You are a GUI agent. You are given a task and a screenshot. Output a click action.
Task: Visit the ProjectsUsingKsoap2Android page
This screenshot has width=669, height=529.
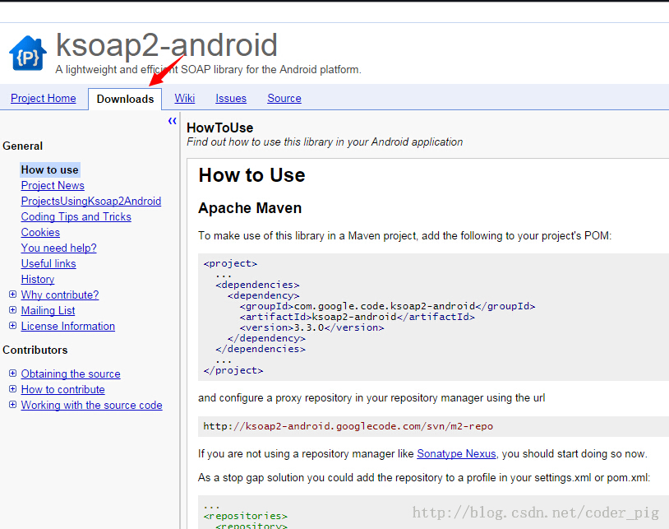pyautogui.click(x=91, y=201)
